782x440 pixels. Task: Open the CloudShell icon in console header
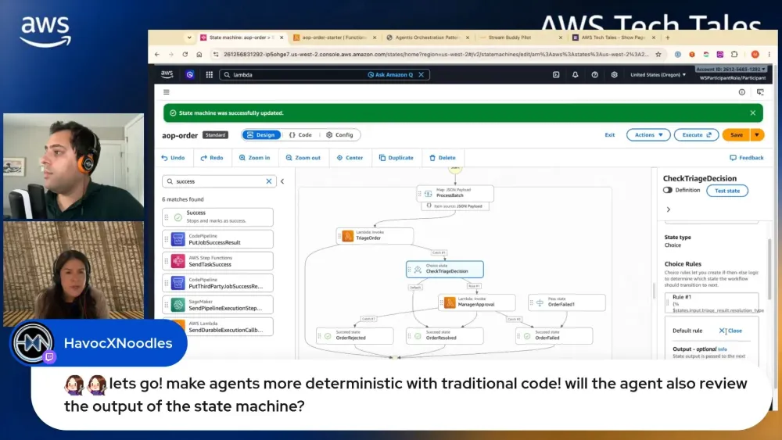555,75
